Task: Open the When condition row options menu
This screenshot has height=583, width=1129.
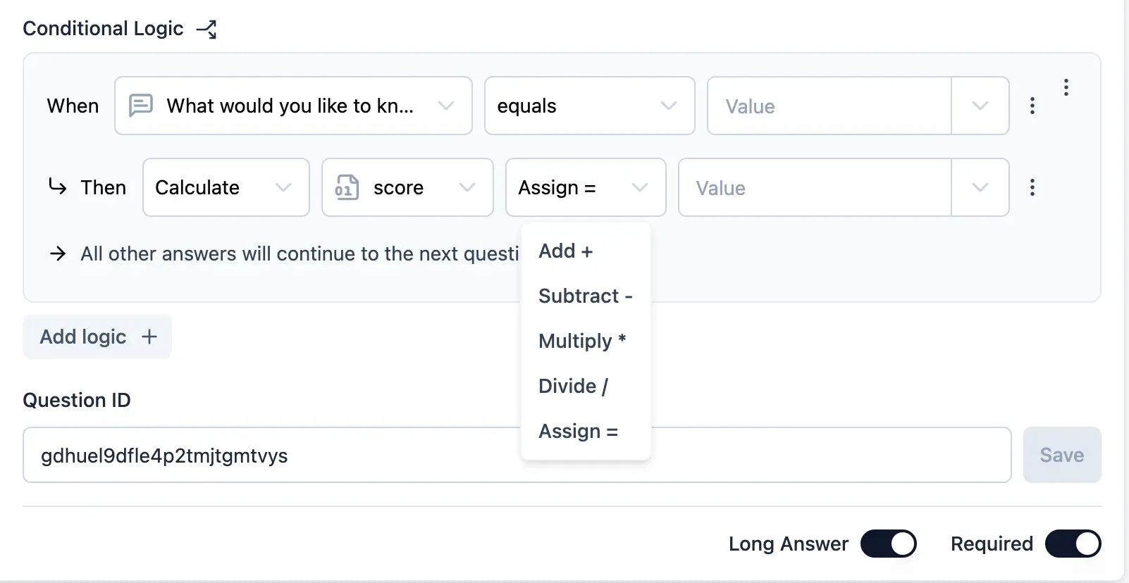Action: tap(1032, 106)
